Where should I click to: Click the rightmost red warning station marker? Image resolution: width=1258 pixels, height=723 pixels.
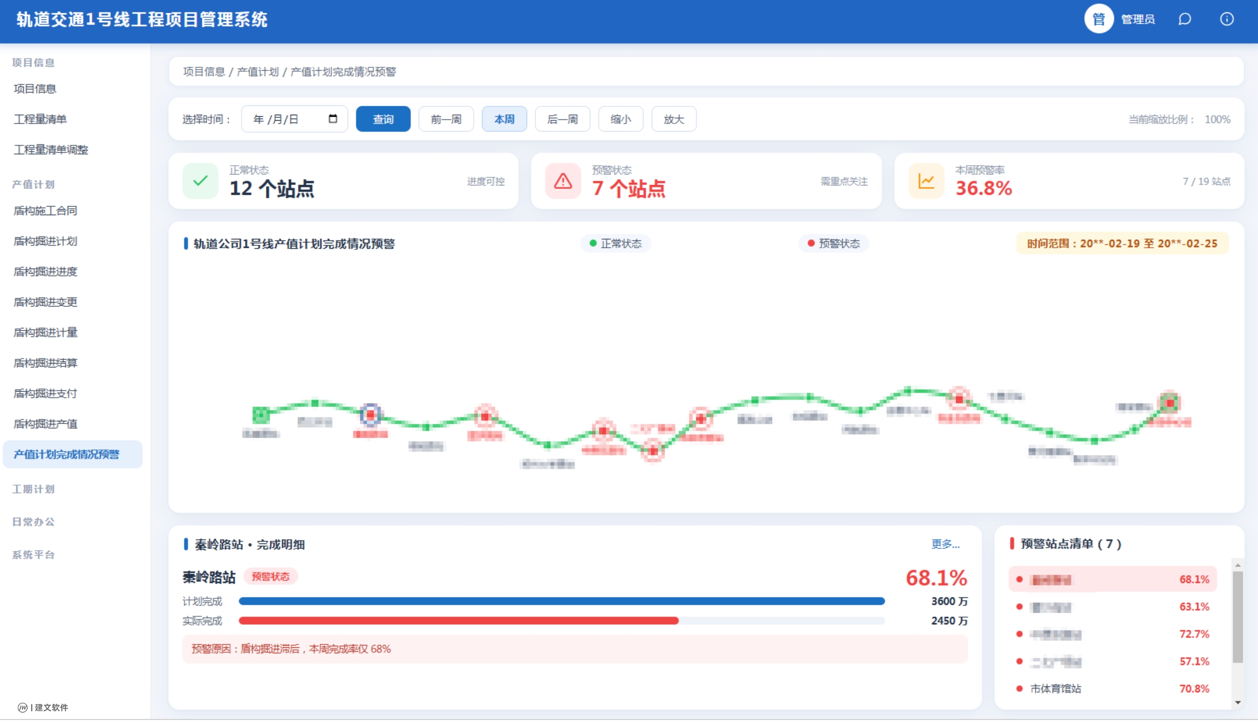1170,402
